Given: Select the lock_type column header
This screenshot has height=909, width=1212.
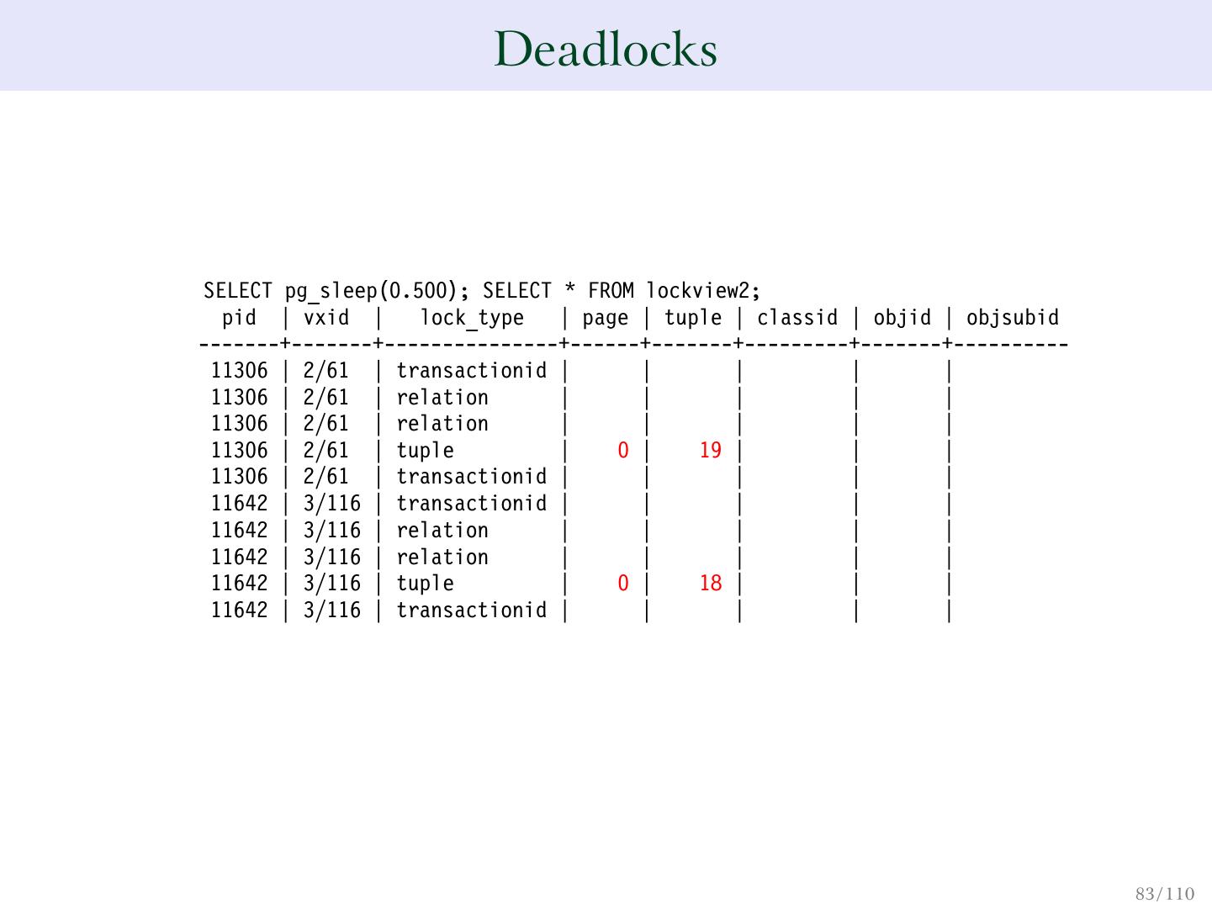Looking at the screenshot, I should (x=472, y=318).
